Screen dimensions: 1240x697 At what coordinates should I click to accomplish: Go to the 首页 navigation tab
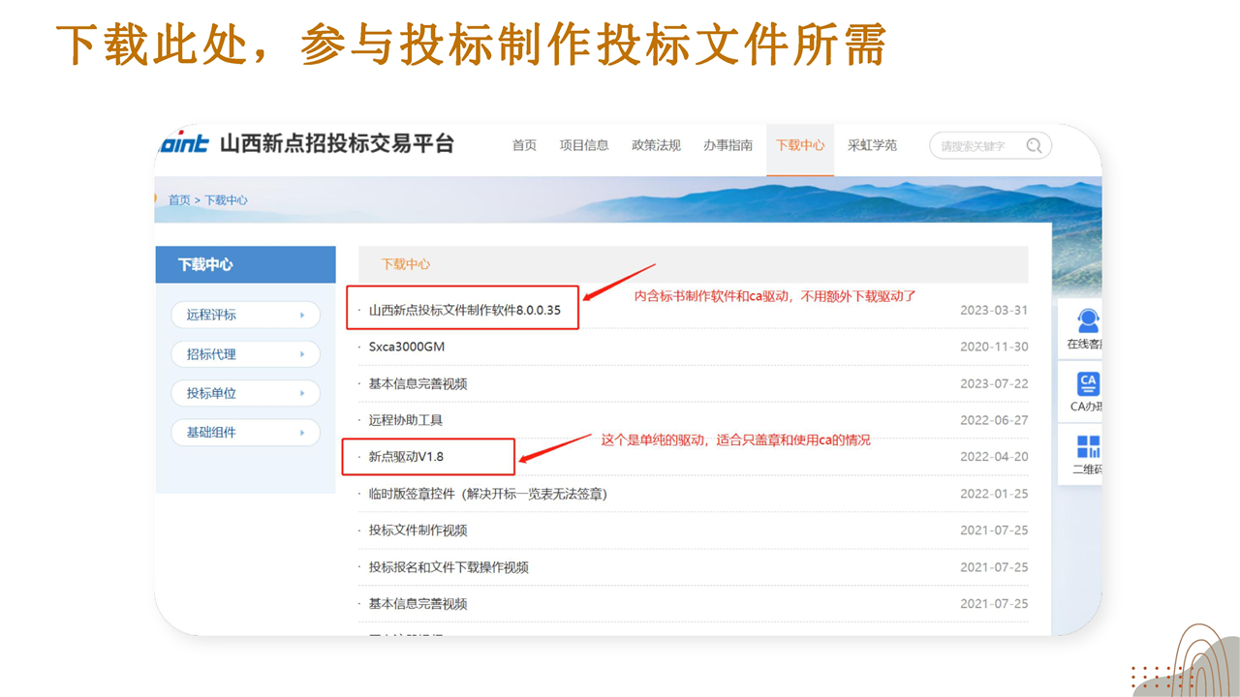click(524, 145)
